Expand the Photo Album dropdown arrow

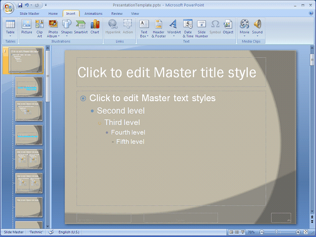[x=59, y=36]
